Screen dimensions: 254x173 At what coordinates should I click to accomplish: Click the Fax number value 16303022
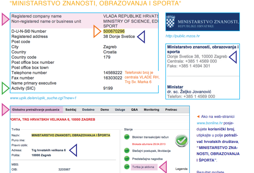tap(113, 78)
